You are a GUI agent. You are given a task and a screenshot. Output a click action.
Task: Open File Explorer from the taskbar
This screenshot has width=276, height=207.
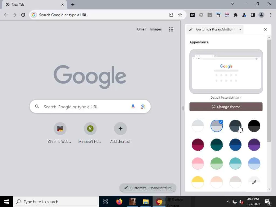coord(146,202)
